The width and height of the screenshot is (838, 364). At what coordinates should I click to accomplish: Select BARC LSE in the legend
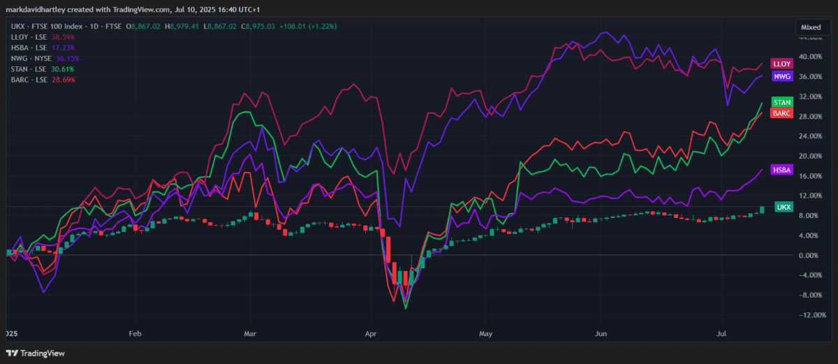click(29, 80)
